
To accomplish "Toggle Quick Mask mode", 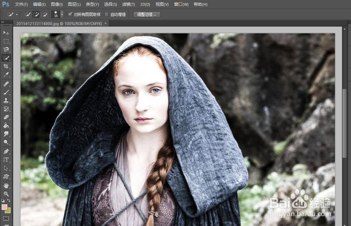I will [x=6, y=218].
